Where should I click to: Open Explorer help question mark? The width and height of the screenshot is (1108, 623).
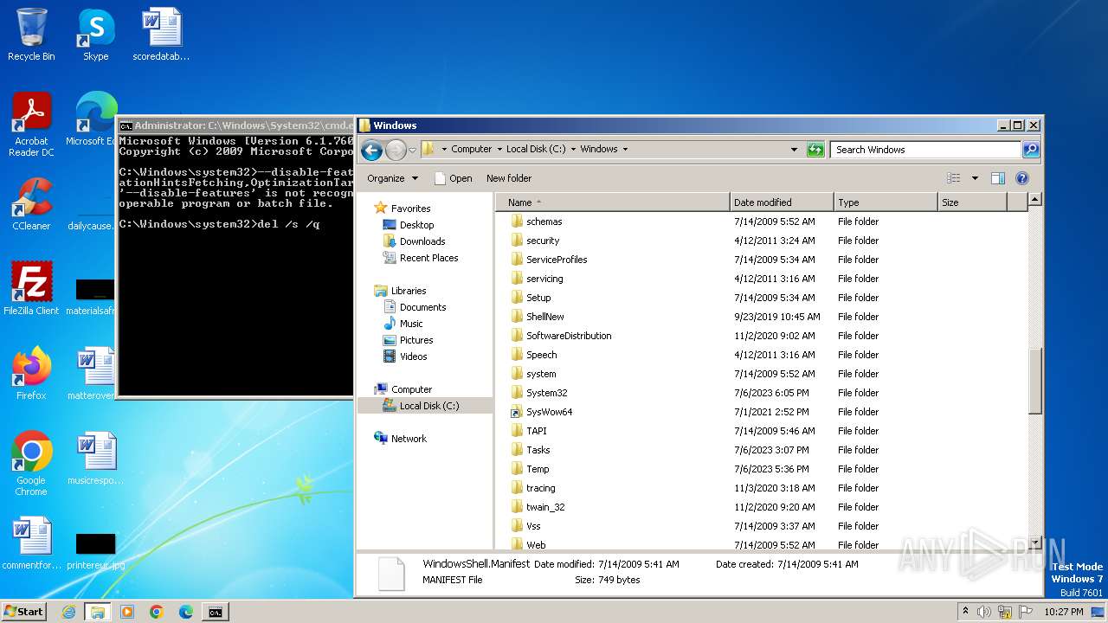1022,178
